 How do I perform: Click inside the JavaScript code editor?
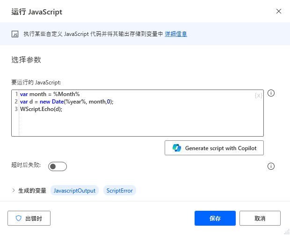pyautogui.click(x=138, y=113)
